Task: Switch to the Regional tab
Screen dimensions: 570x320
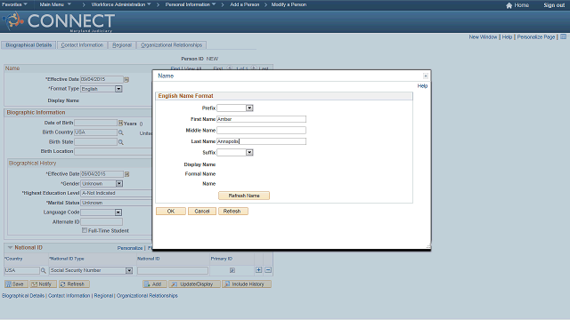Action: 122,45
